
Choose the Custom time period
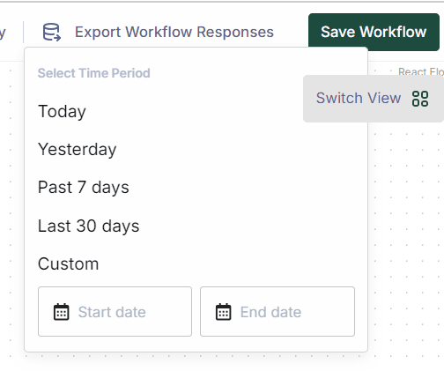point(68,263)
